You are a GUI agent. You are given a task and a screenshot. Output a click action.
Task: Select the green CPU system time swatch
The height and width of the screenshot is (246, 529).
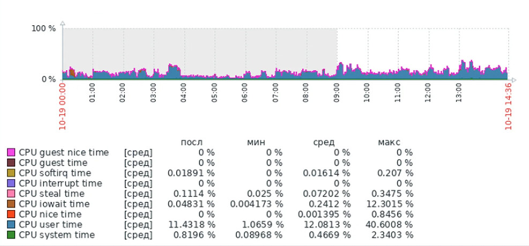[x=11, y=235]
